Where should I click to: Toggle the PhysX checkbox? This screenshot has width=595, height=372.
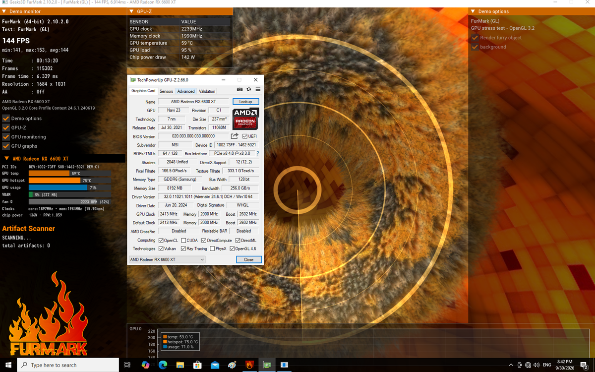(212, 248)
